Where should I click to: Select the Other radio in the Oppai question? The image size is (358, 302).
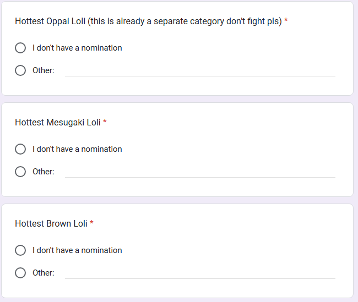coord(20,70)
